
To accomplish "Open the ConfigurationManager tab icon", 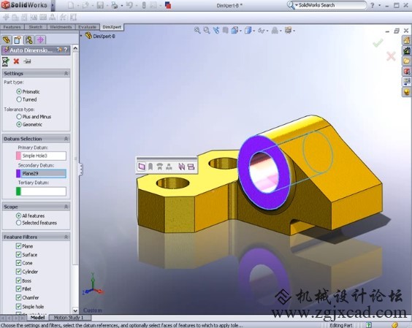I will point(29,39).
